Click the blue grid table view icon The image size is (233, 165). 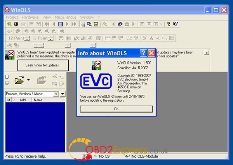tap(61, 24)
